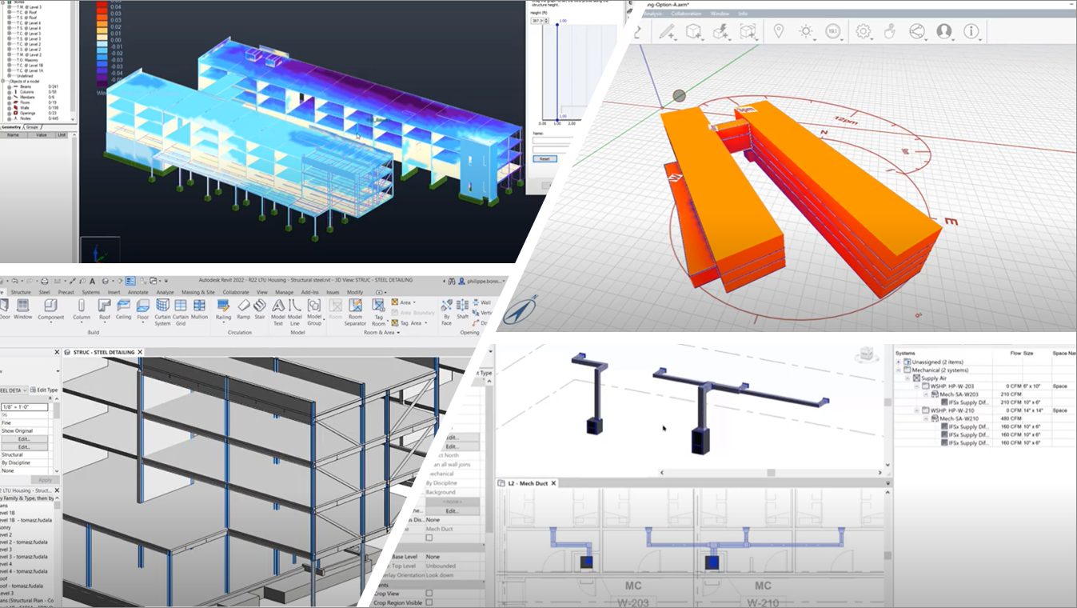Open the Steel ribbon tab

click(45, 293)
